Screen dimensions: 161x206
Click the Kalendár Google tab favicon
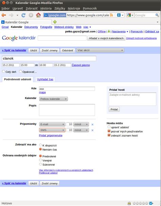pos(3,22)
